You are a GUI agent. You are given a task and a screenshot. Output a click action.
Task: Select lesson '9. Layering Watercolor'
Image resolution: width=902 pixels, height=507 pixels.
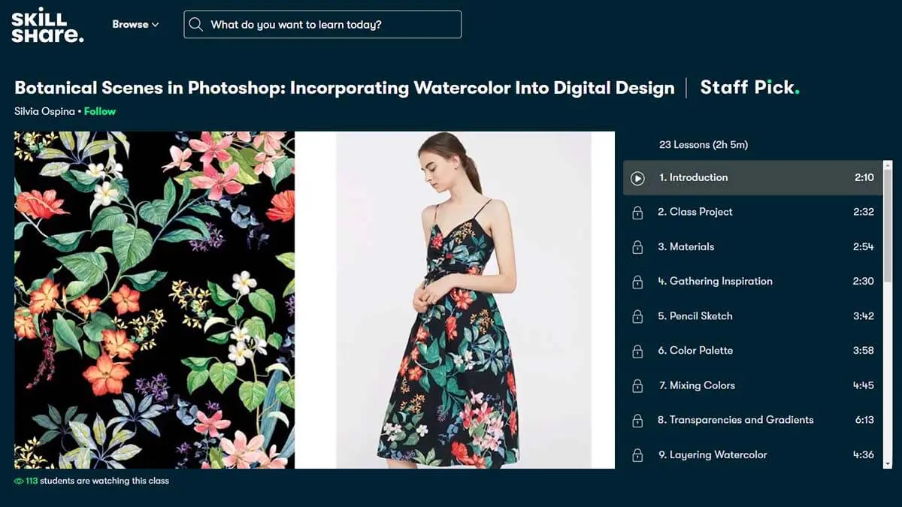coord(753,454)
